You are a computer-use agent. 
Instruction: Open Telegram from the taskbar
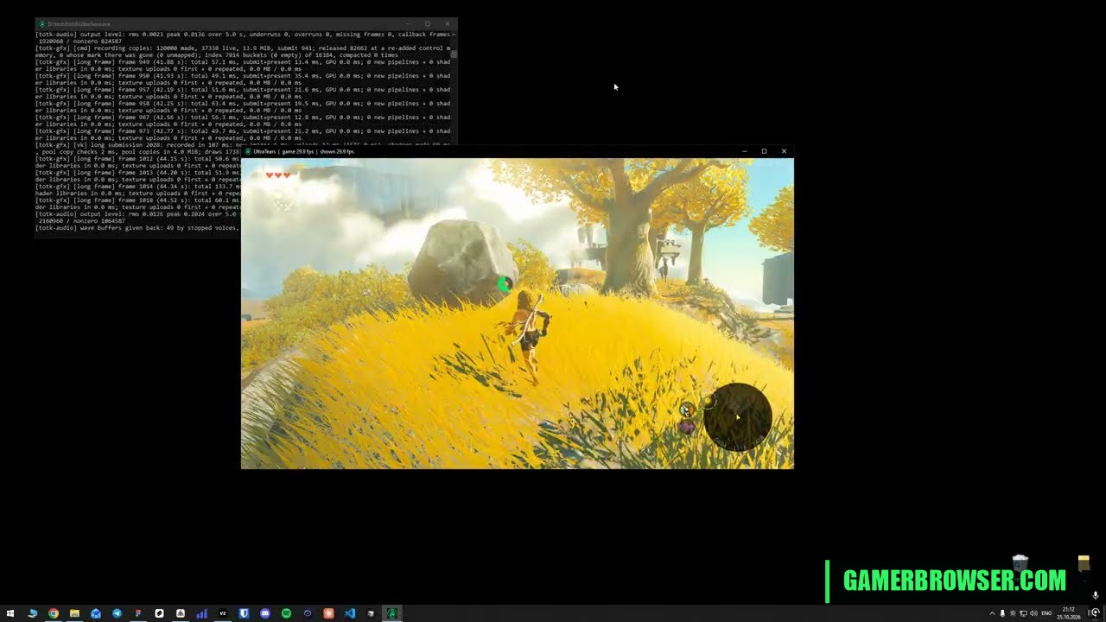[x=117, y=613]
